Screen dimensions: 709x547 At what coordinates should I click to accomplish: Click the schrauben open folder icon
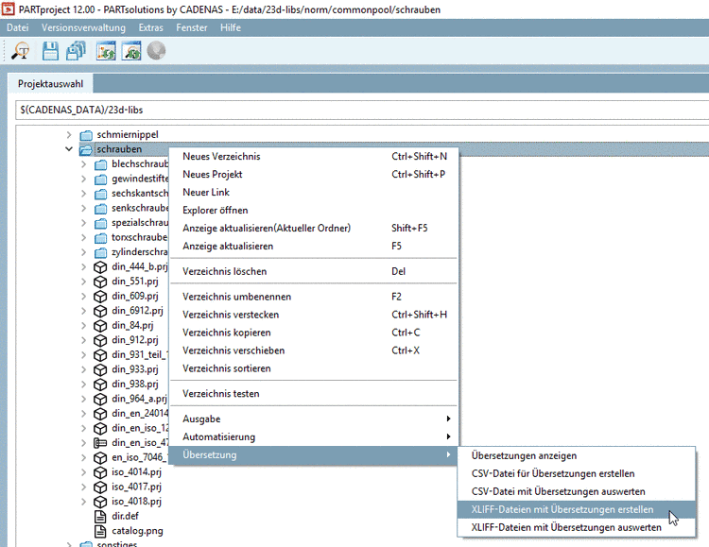[86, 149]
